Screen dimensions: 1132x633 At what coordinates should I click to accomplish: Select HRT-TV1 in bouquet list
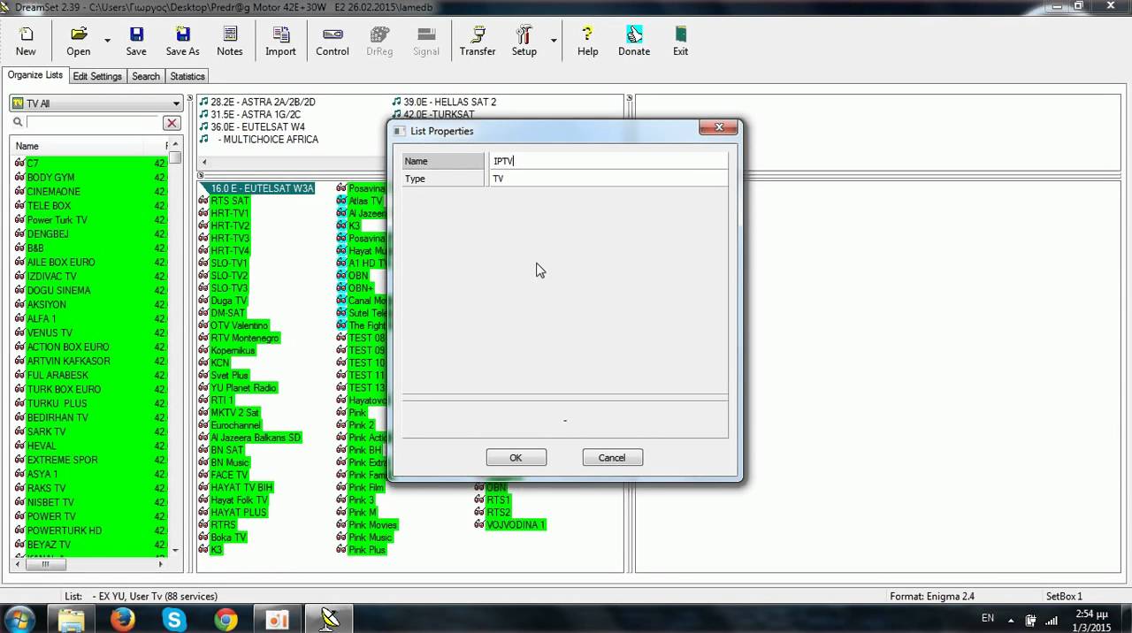[229, 213]
